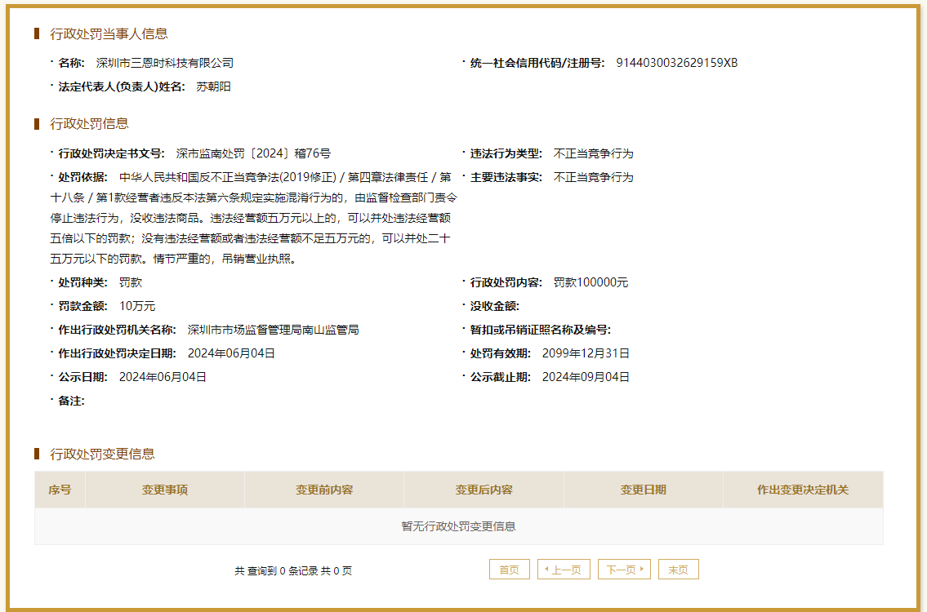Click the 行政处罚当事人信息 section heading
This screenshot has height=612, width=927.
click(109, 33)
